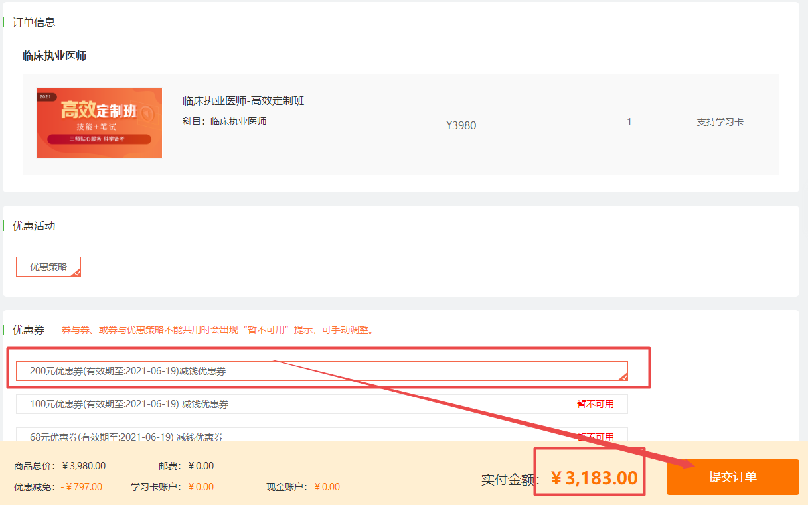Select the 200元优惠券 coupon row
808x505 pixels.
pos(321,371)
